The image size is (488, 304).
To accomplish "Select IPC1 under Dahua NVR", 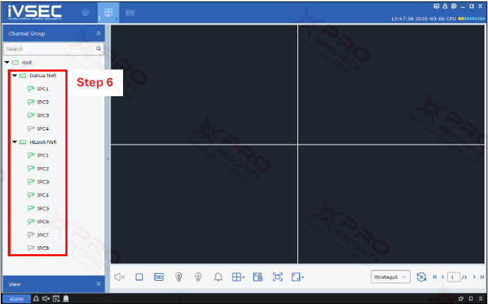I will pyautogui.click(x=43, y=89).
